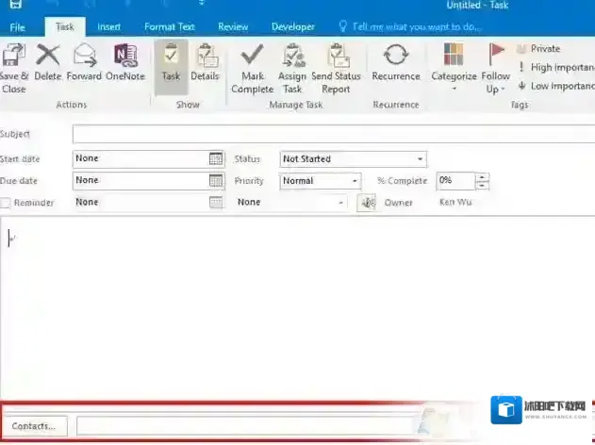
Task: Click the Save & Close icon
Action: click(14, 58)
